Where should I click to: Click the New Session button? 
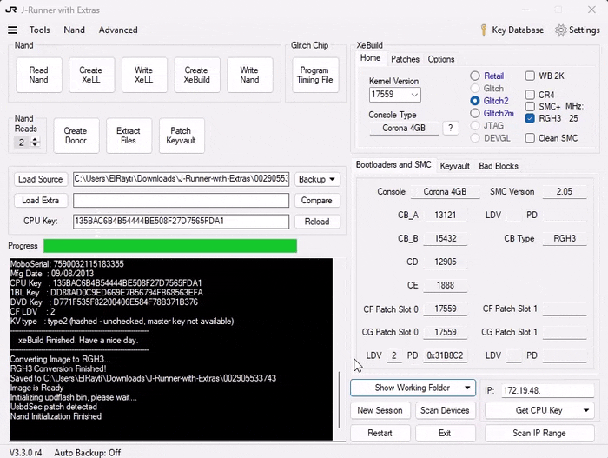(x=380, y=410)
